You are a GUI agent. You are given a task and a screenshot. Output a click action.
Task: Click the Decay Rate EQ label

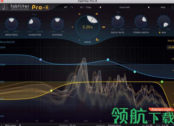[7, 42]
